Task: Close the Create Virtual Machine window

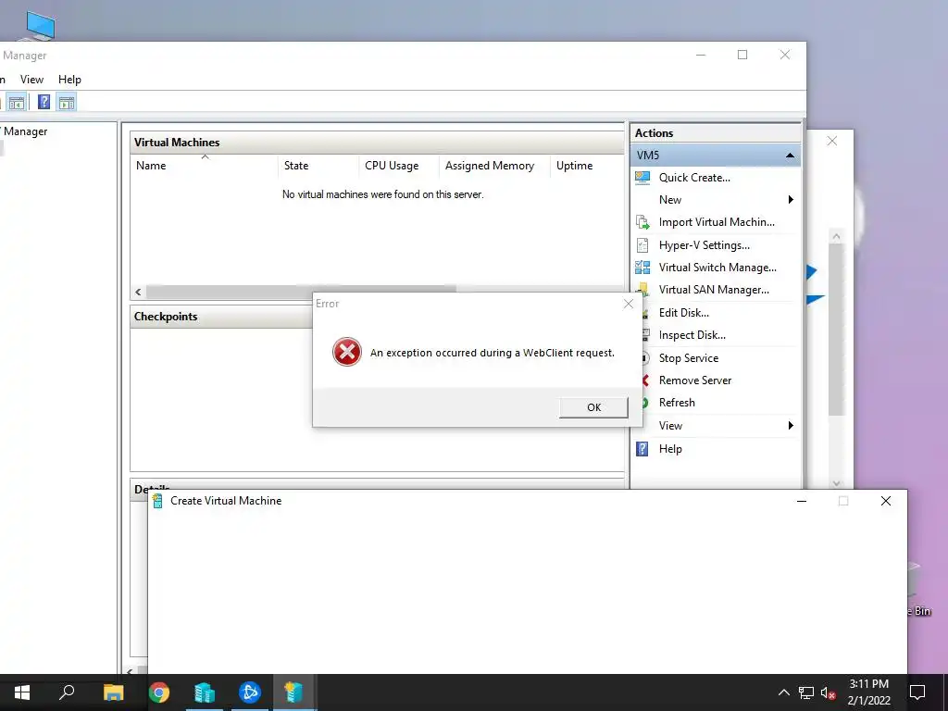Action: (x=886, y=501)
